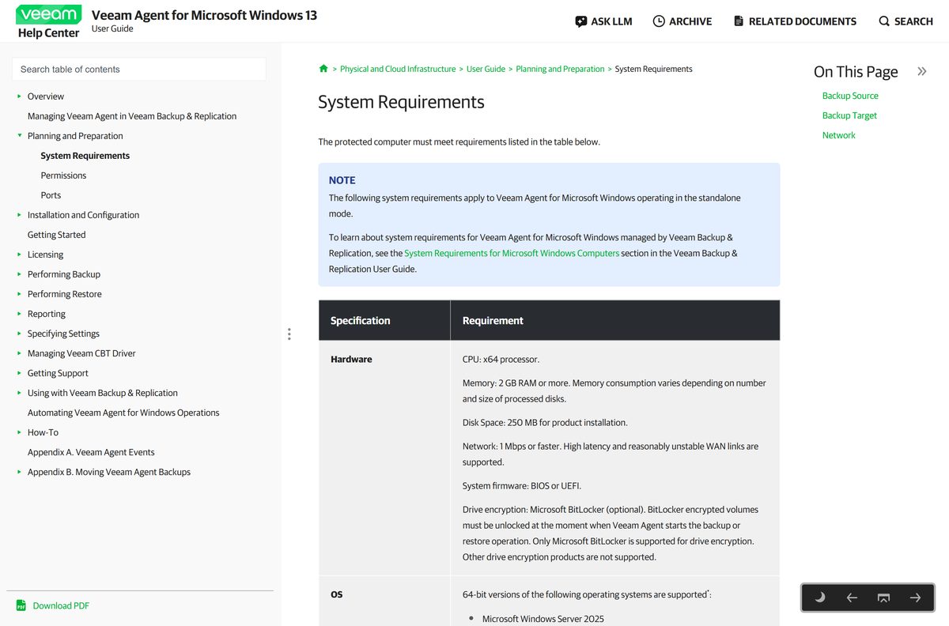
Task: Open Appendix A. Veeam Agent Events
Action: click(91, 452)
